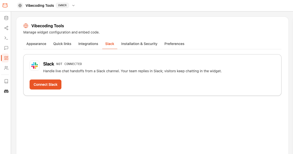Expand the workspace switcher chevron
The height and width of the screenshot is (154, 293).
click(x=73, y=5)
